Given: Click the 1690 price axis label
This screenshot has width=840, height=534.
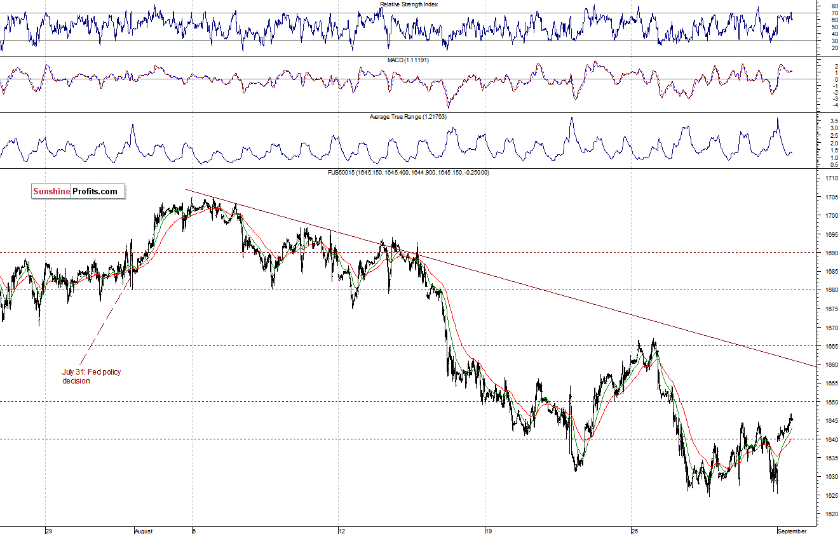Looking at the screenshot, I should tap(831, 253).
